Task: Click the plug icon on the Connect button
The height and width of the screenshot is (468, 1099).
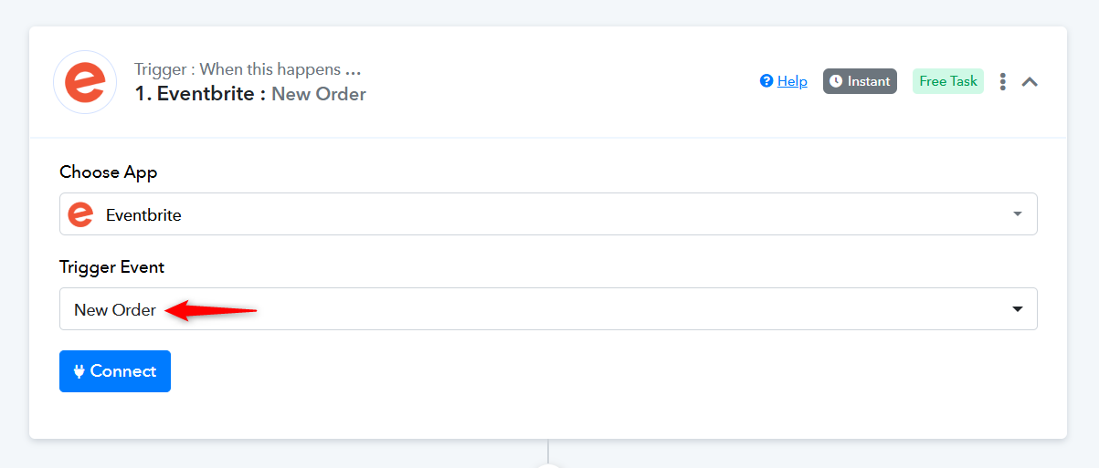Action: [79, 371]
